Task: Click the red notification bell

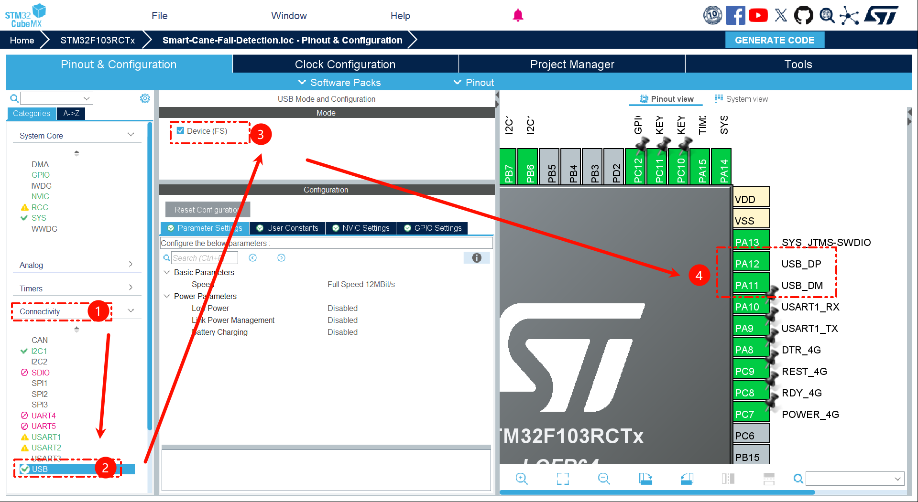Action: [518, 15]
